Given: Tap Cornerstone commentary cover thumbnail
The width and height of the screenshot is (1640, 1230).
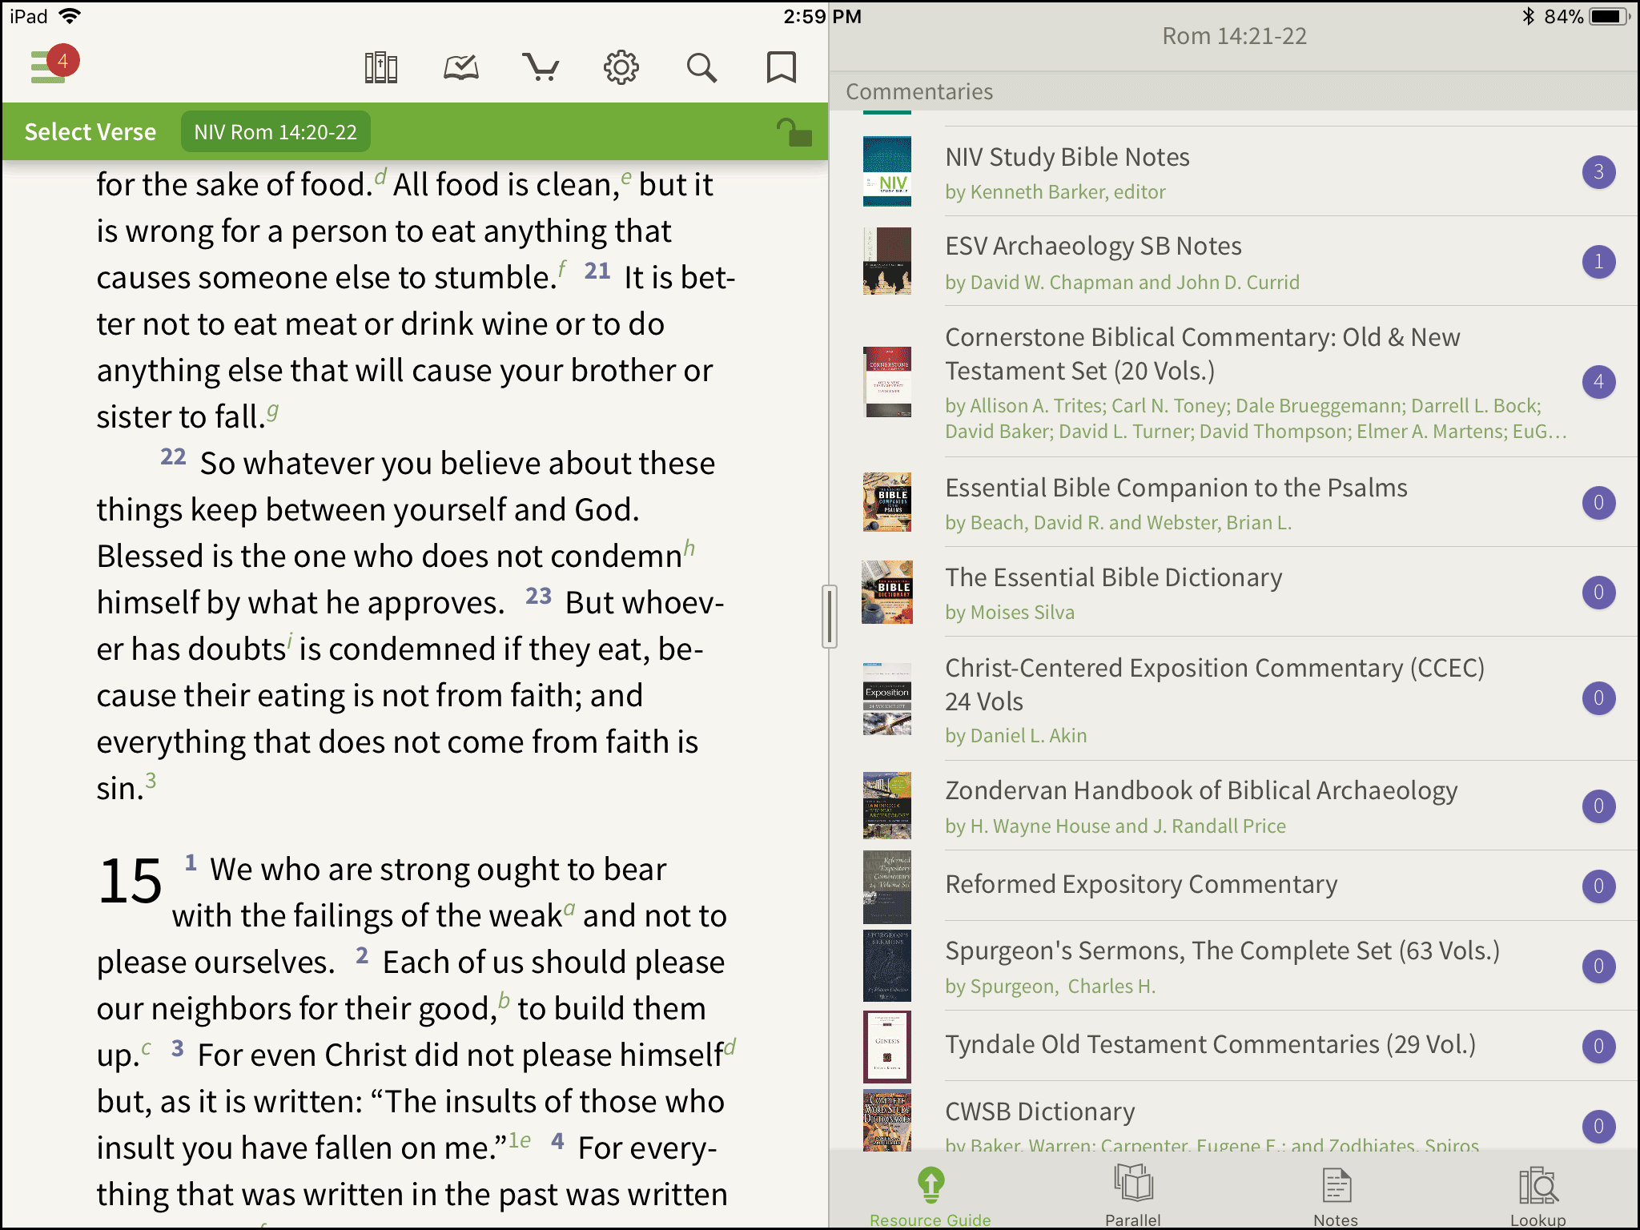Looking at the screenshot, I should point(887,382).
